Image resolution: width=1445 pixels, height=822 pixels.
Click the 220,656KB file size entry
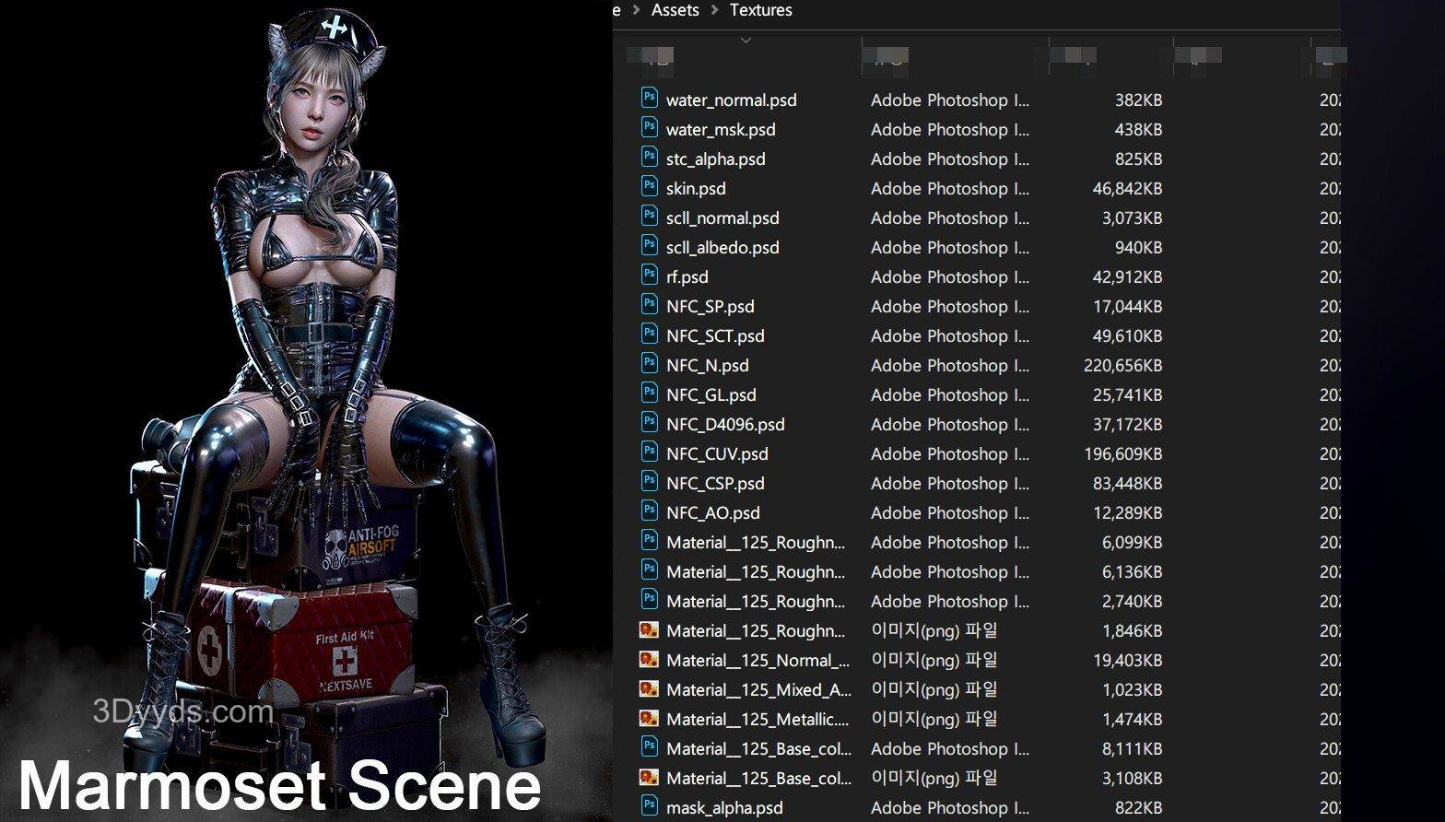[x=1122, y=365]
